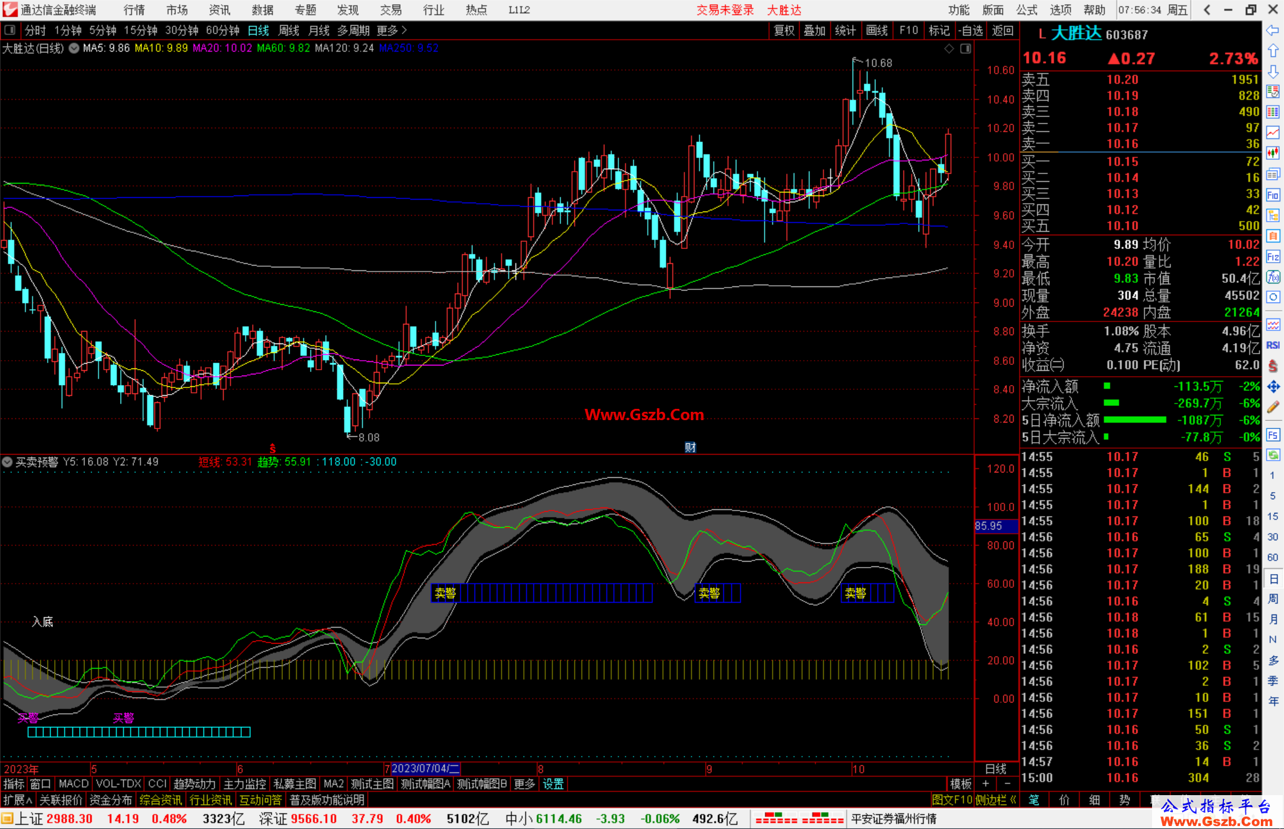Click the 设置 settings link

tap(553, 784)
